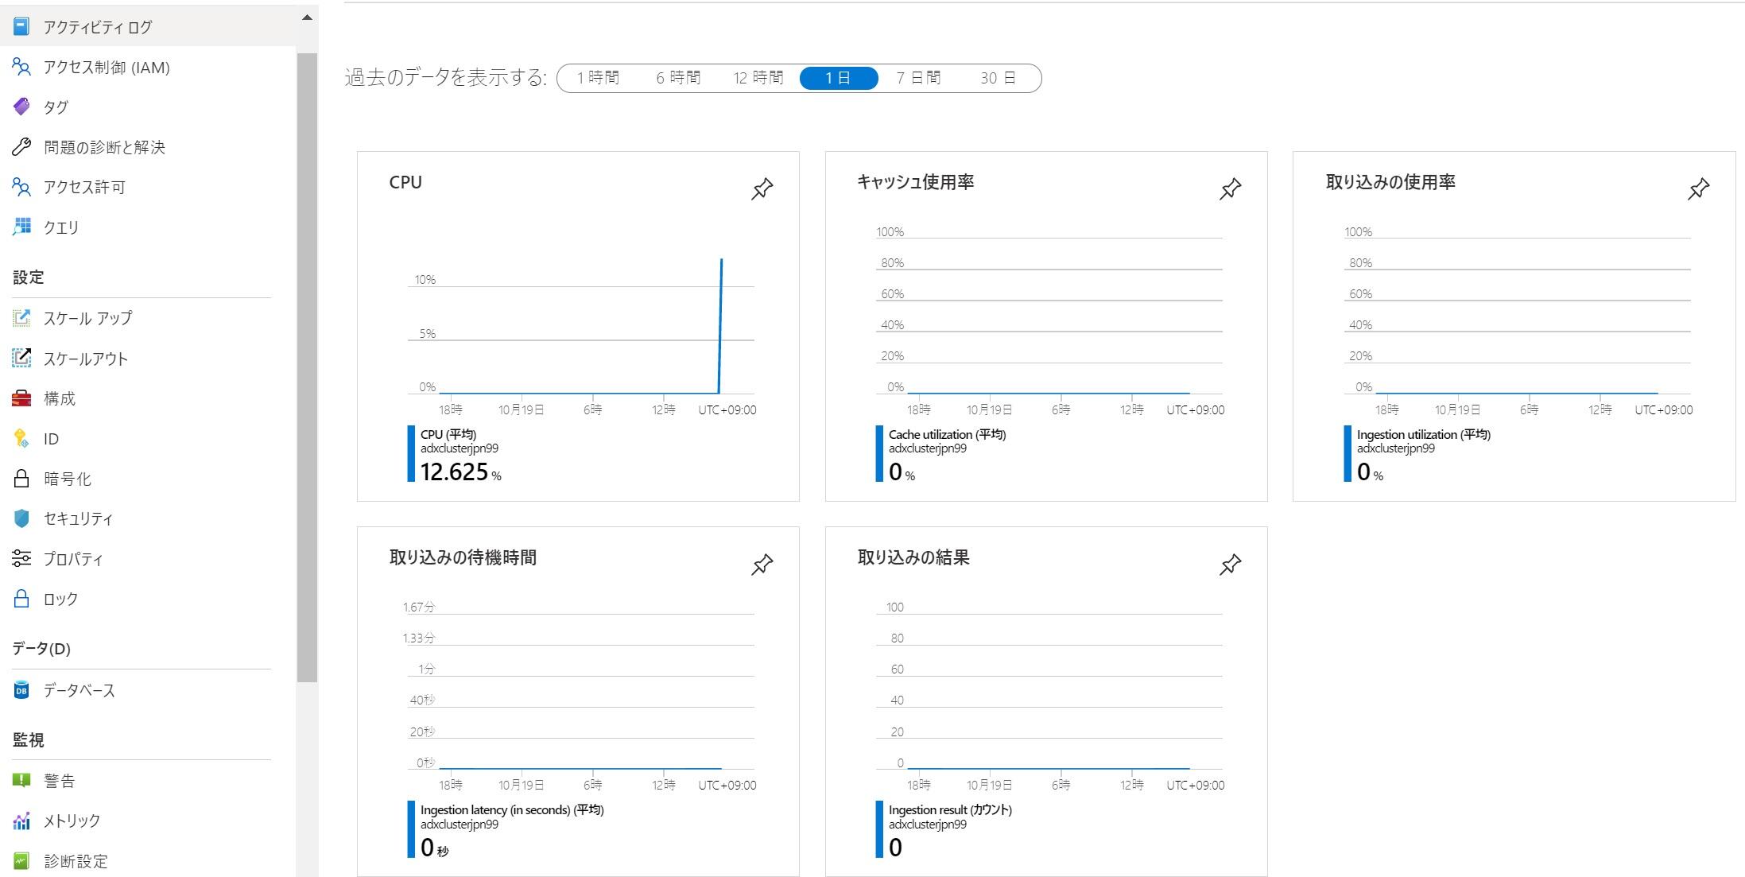Click the 取り込みの待機時間 chart title
The width and height of the screenshot is (1745, 877).
(463, 557)
